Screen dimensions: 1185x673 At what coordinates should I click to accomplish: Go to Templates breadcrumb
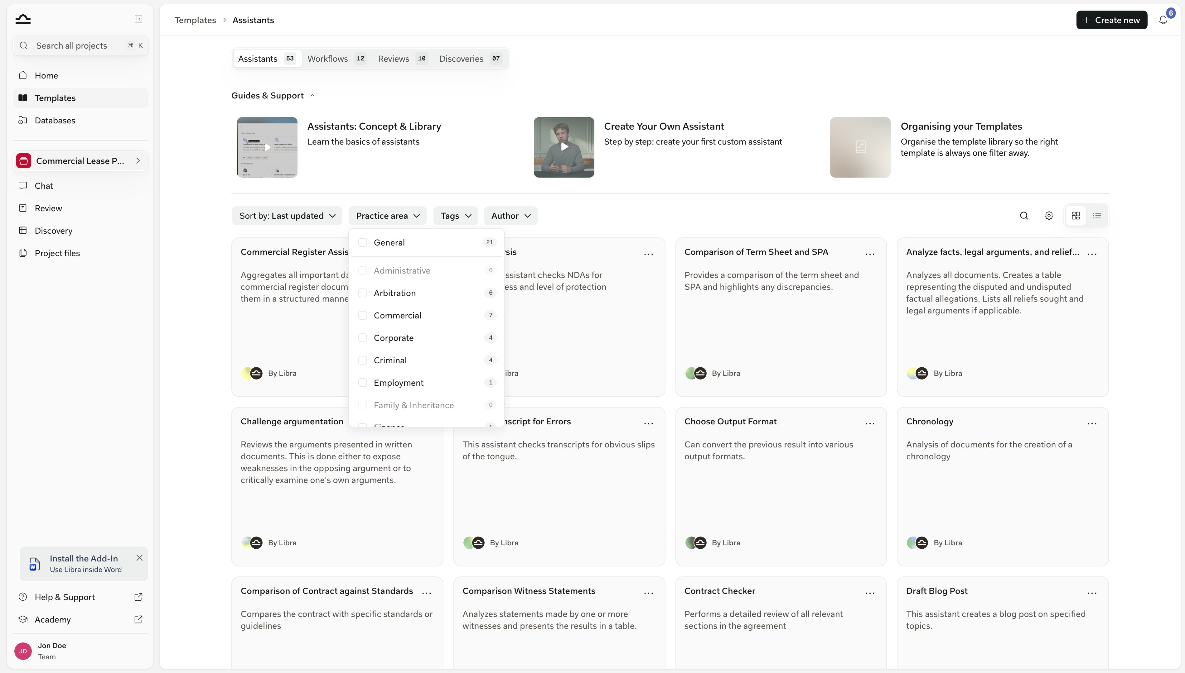[x=195, y=20]
